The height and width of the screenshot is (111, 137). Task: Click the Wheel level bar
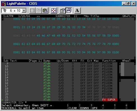[x=122, y=69]
